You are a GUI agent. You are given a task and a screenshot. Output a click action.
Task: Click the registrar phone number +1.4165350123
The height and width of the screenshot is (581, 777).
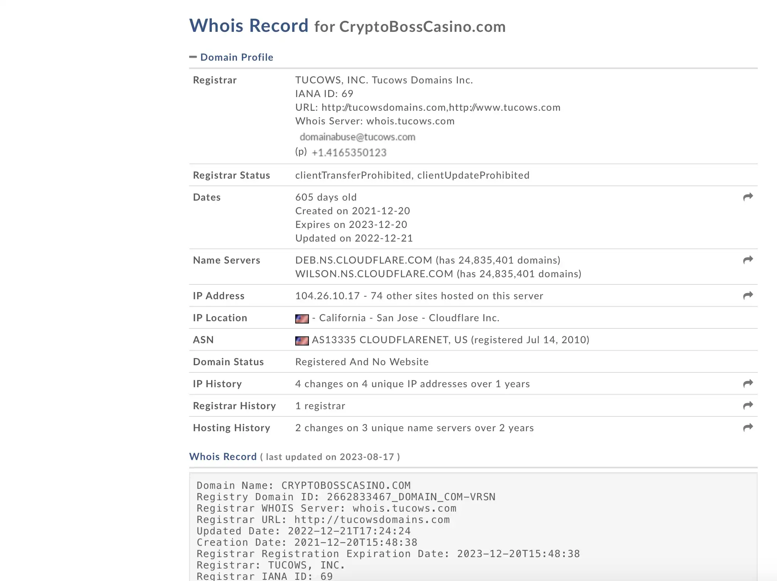(x=349, y=152)
